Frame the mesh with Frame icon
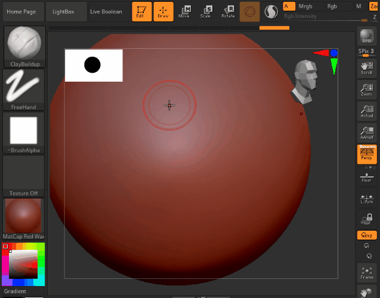 coord(367,272)
